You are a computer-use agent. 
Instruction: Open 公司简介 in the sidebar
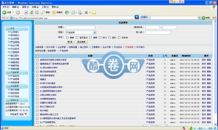[x=15, y=32]
